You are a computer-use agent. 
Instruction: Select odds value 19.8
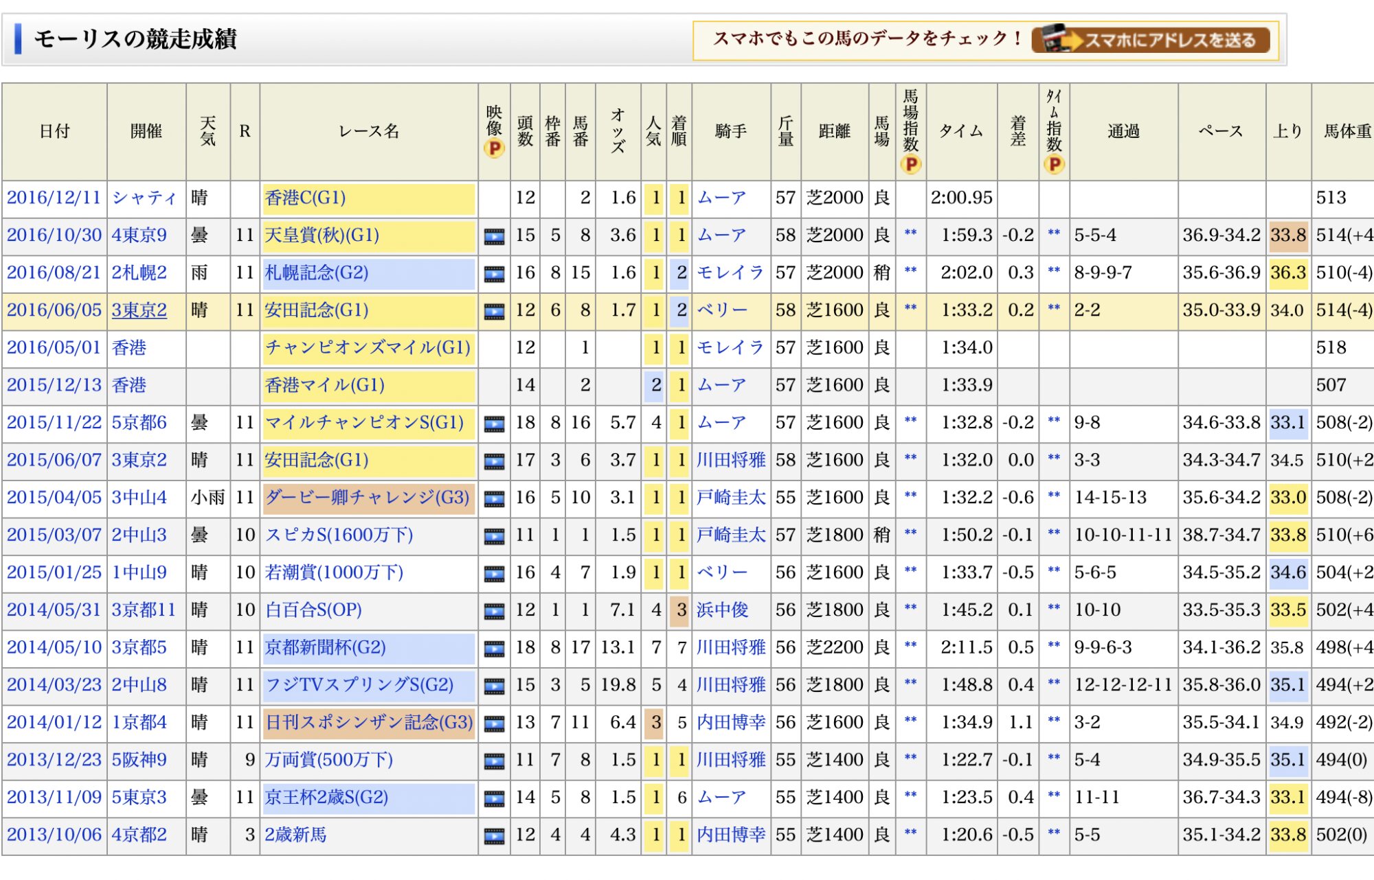618,685
